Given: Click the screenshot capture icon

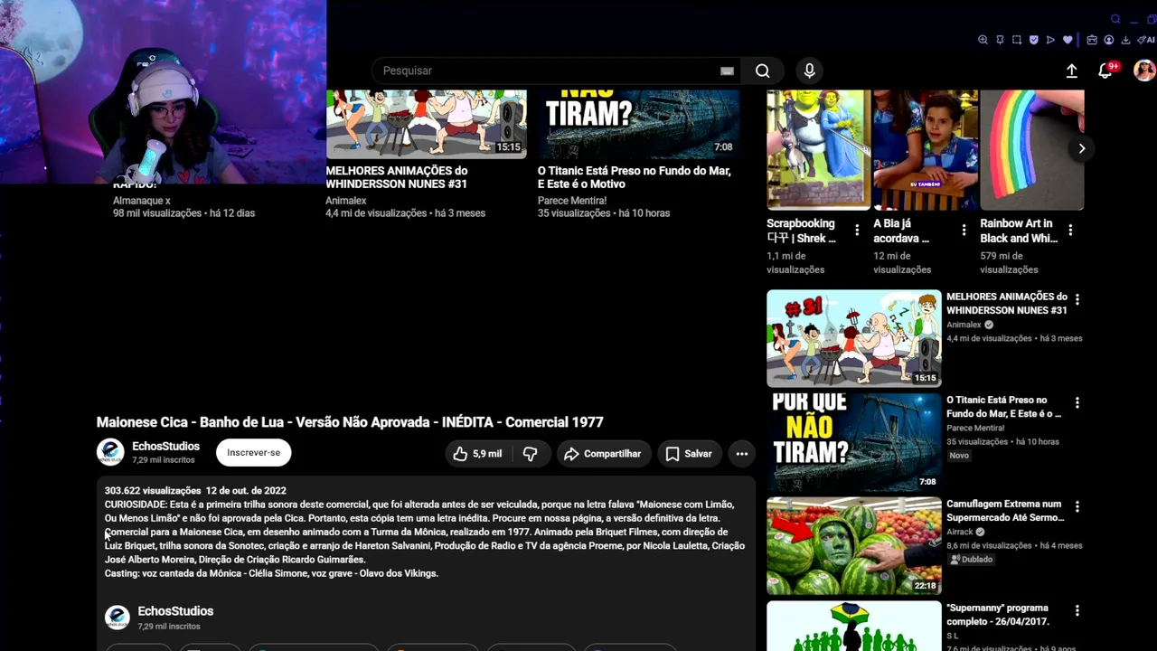Looking at the screenshot, I should pos(1017,40).
